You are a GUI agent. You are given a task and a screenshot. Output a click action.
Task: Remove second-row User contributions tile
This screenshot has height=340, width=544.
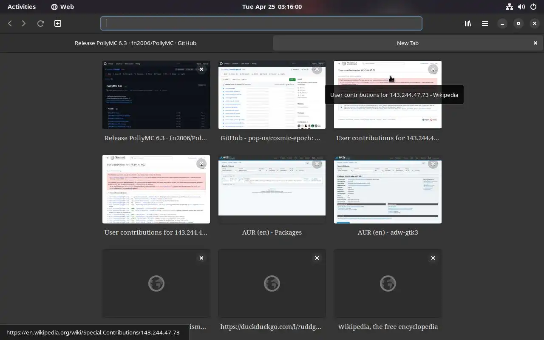coord(201,164)
